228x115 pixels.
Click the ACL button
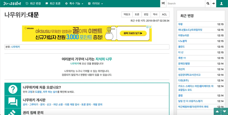pos(164,14)
